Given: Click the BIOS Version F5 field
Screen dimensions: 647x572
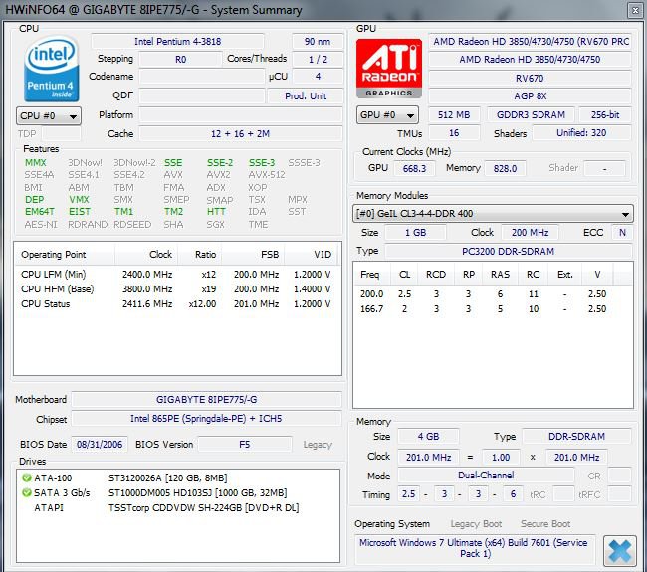Looking at the screenshot, I should pos(245,444).
